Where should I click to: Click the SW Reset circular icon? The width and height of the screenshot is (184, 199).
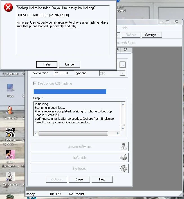pyautogui.click(x=124, y=168)
